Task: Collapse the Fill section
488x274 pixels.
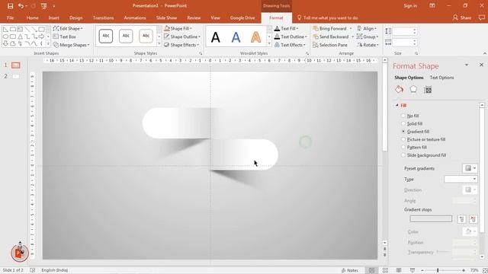Action: tap(396, 105)
